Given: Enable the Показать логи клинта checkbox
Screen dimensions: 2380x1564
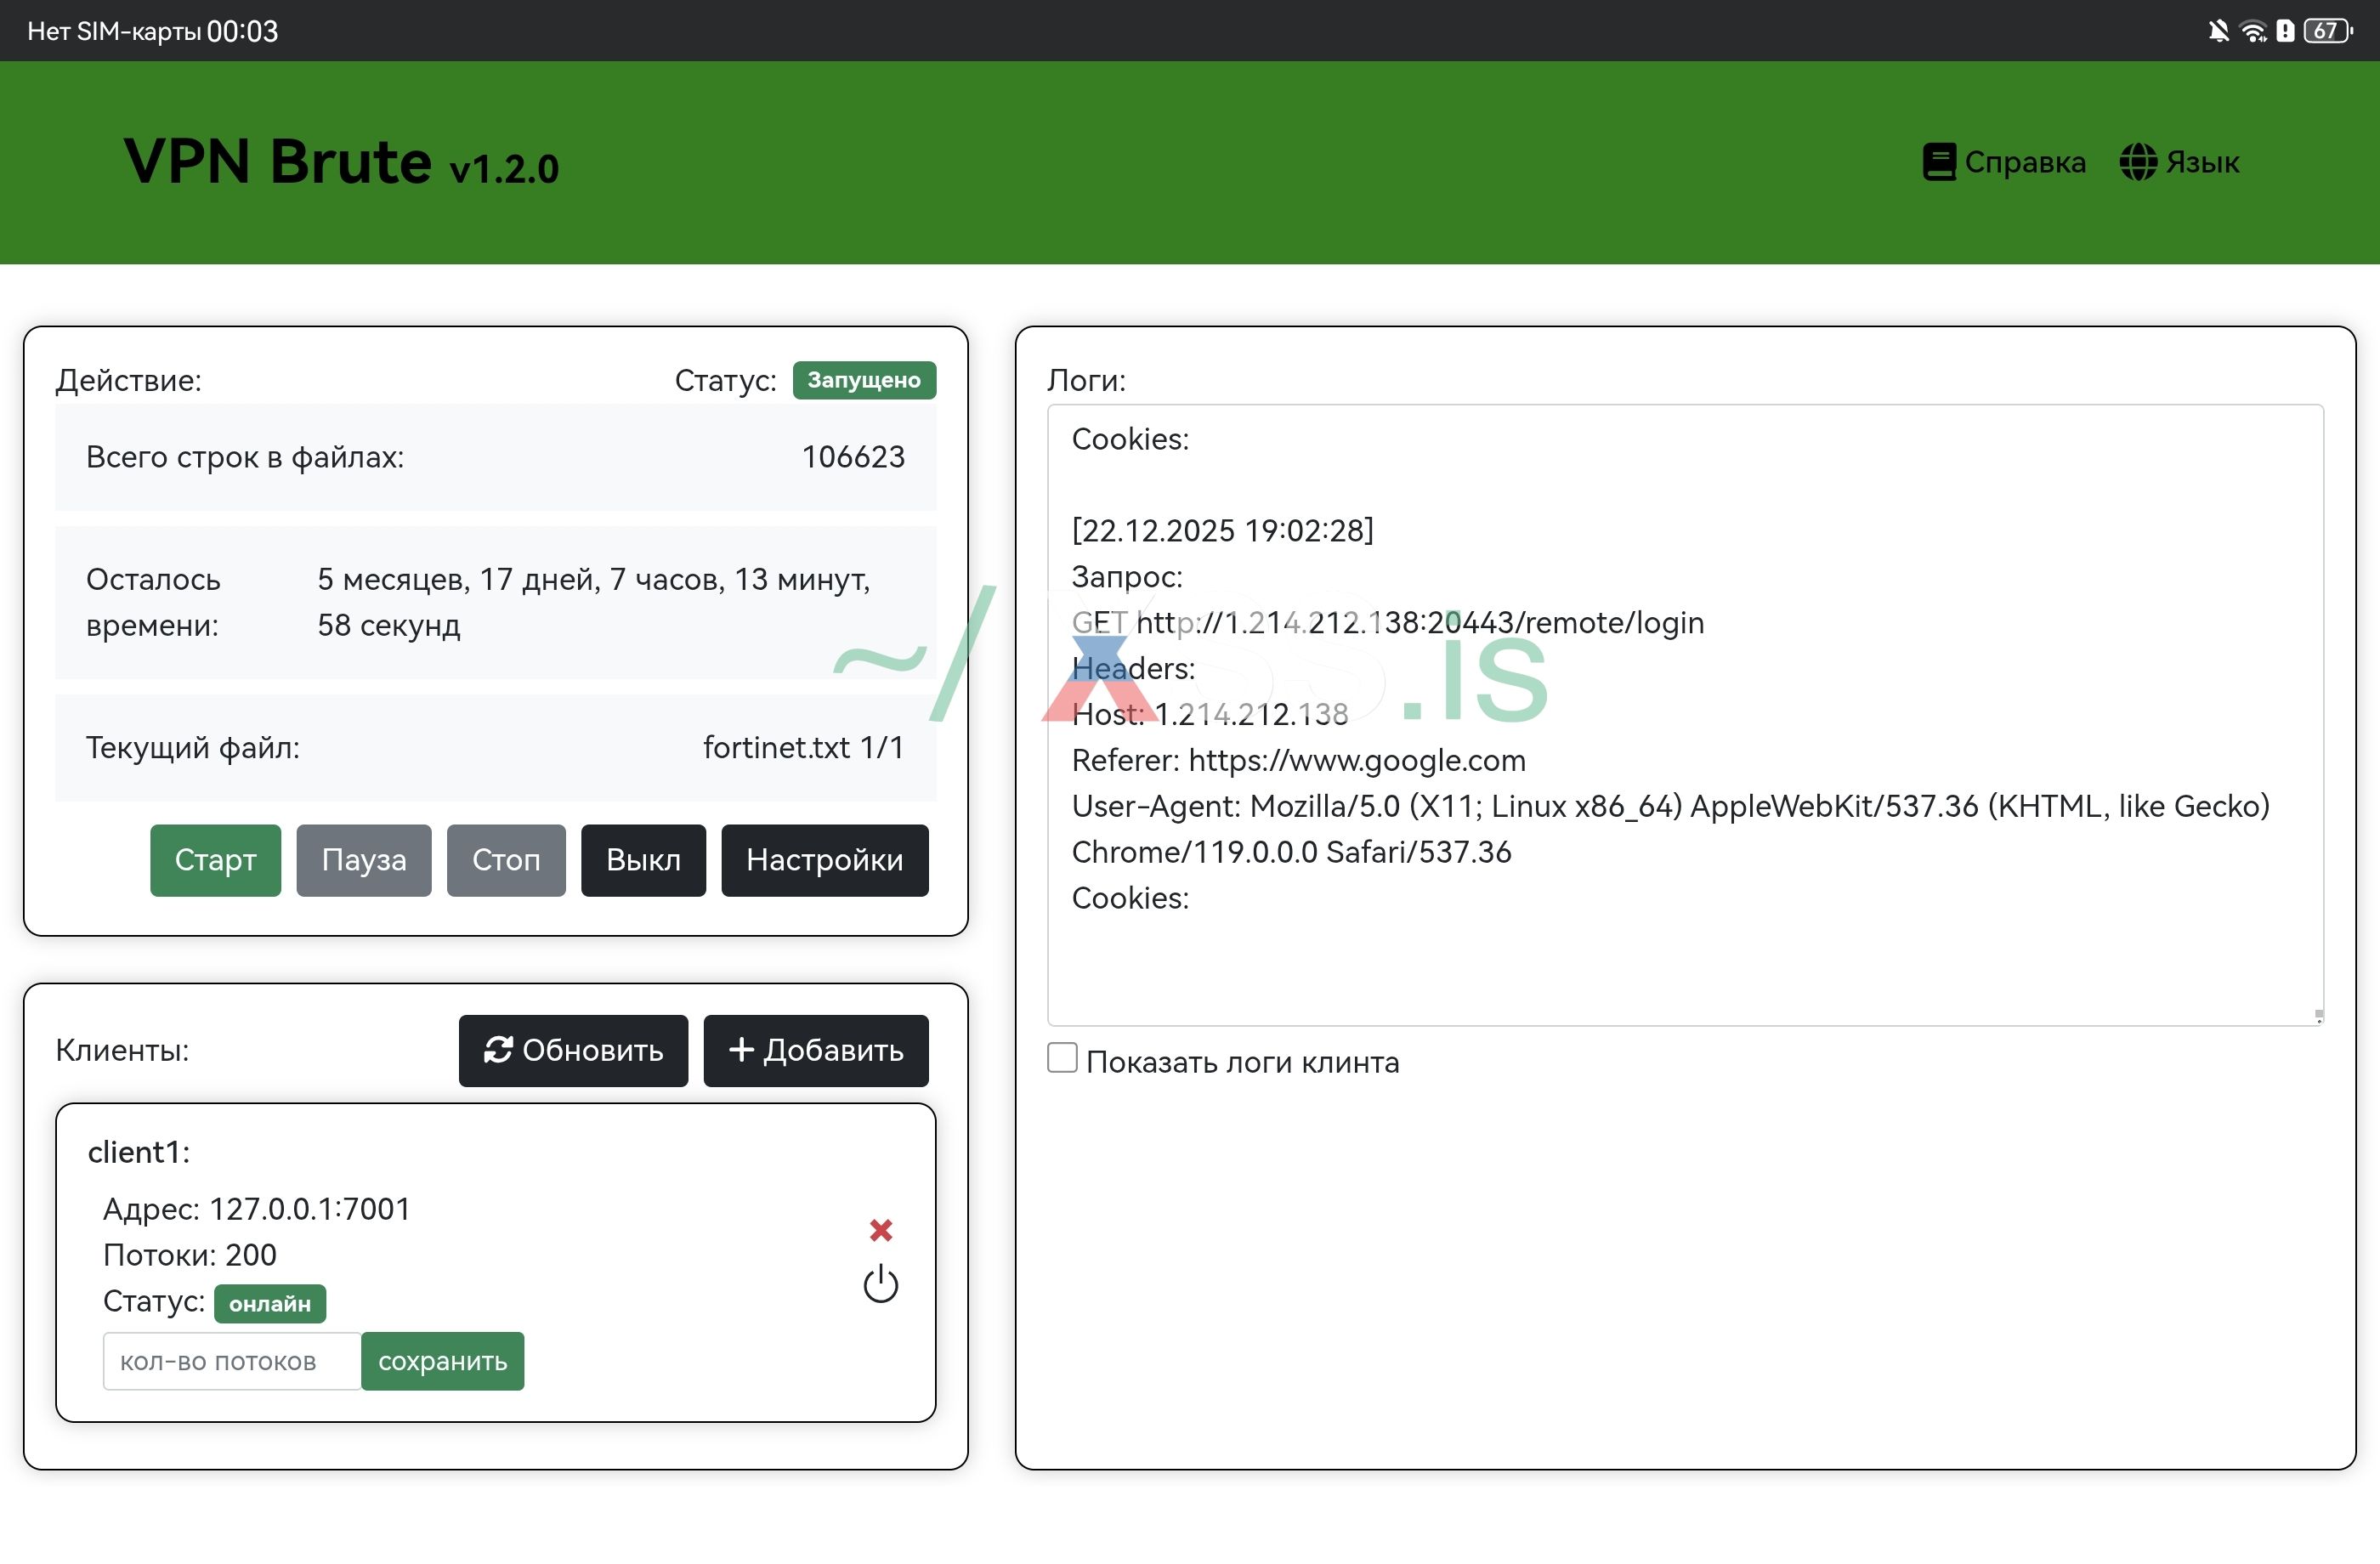Looking at the screenshot, I should point(1062,1058).
